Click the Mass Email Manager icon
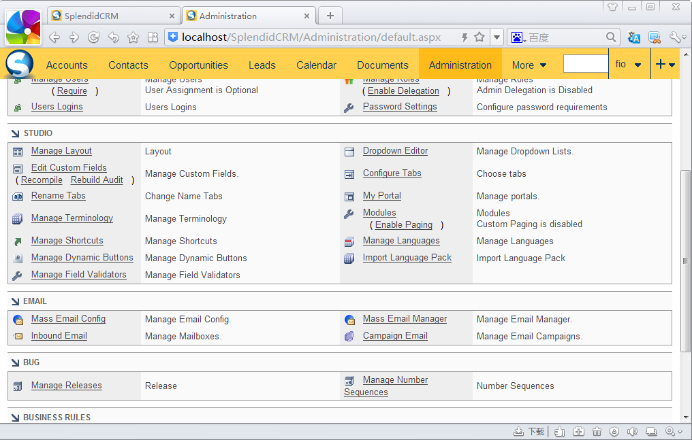 click(x=349, y=320)
